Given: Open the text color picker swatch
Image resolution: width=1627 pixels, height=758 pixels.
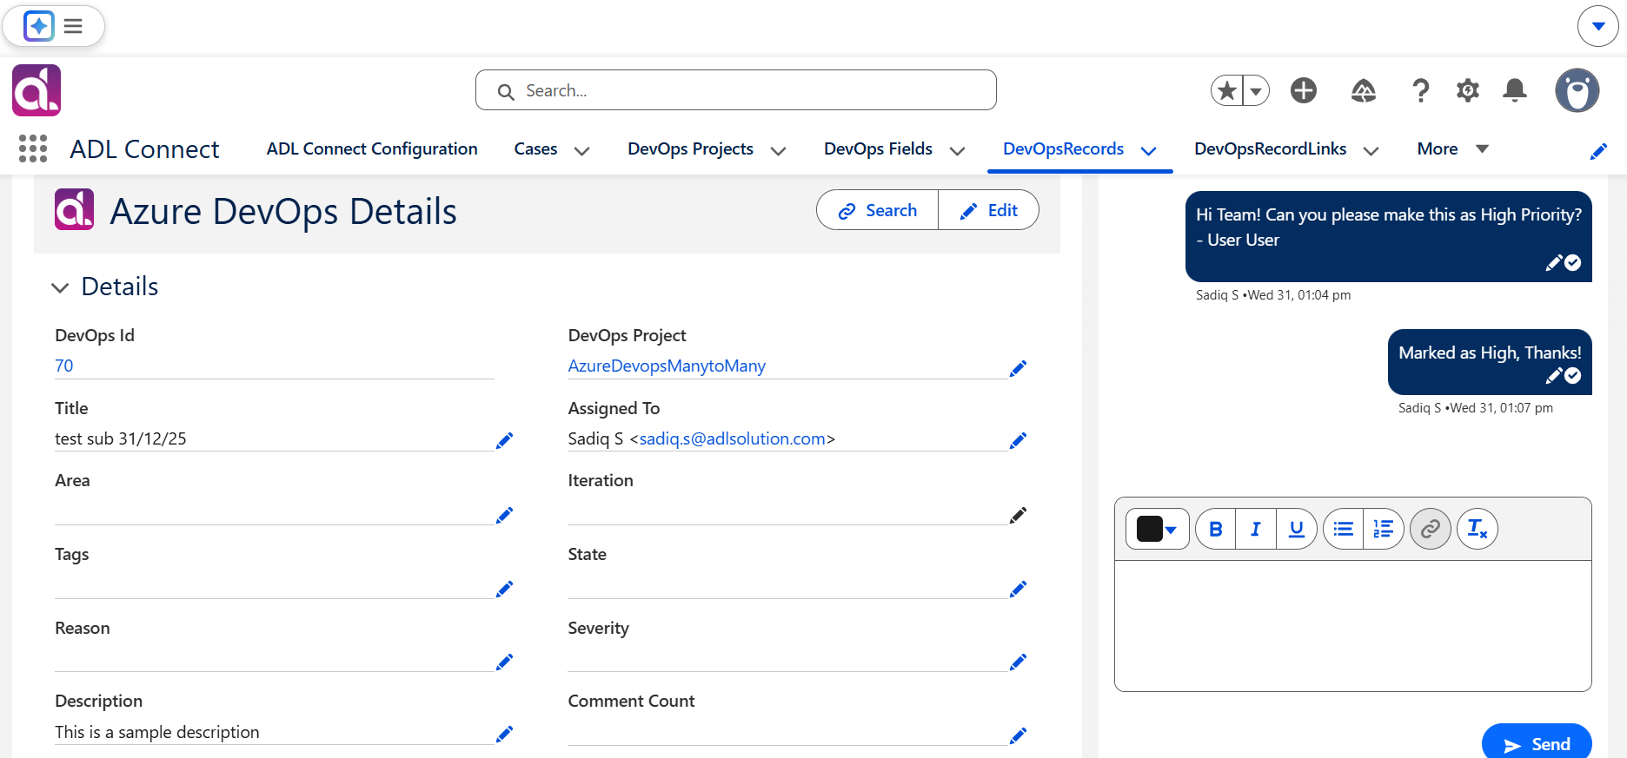Looking at the screenshot, I should 1158,529.
